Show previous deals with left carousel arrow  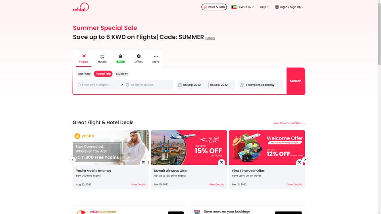tap(73, 160)
